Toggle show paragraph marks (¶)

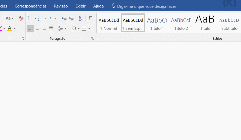[90, 18]
